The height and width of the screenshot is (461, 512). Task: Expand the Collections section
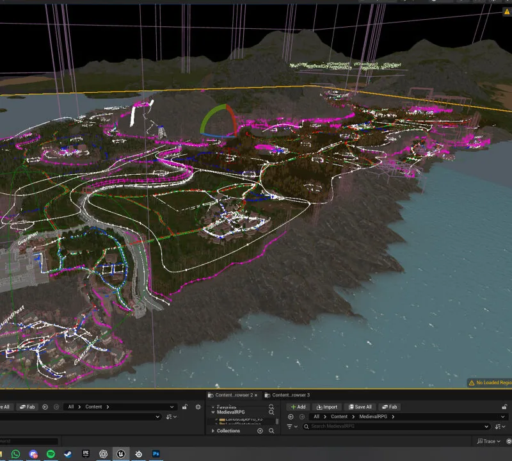[x=213, y=431]
